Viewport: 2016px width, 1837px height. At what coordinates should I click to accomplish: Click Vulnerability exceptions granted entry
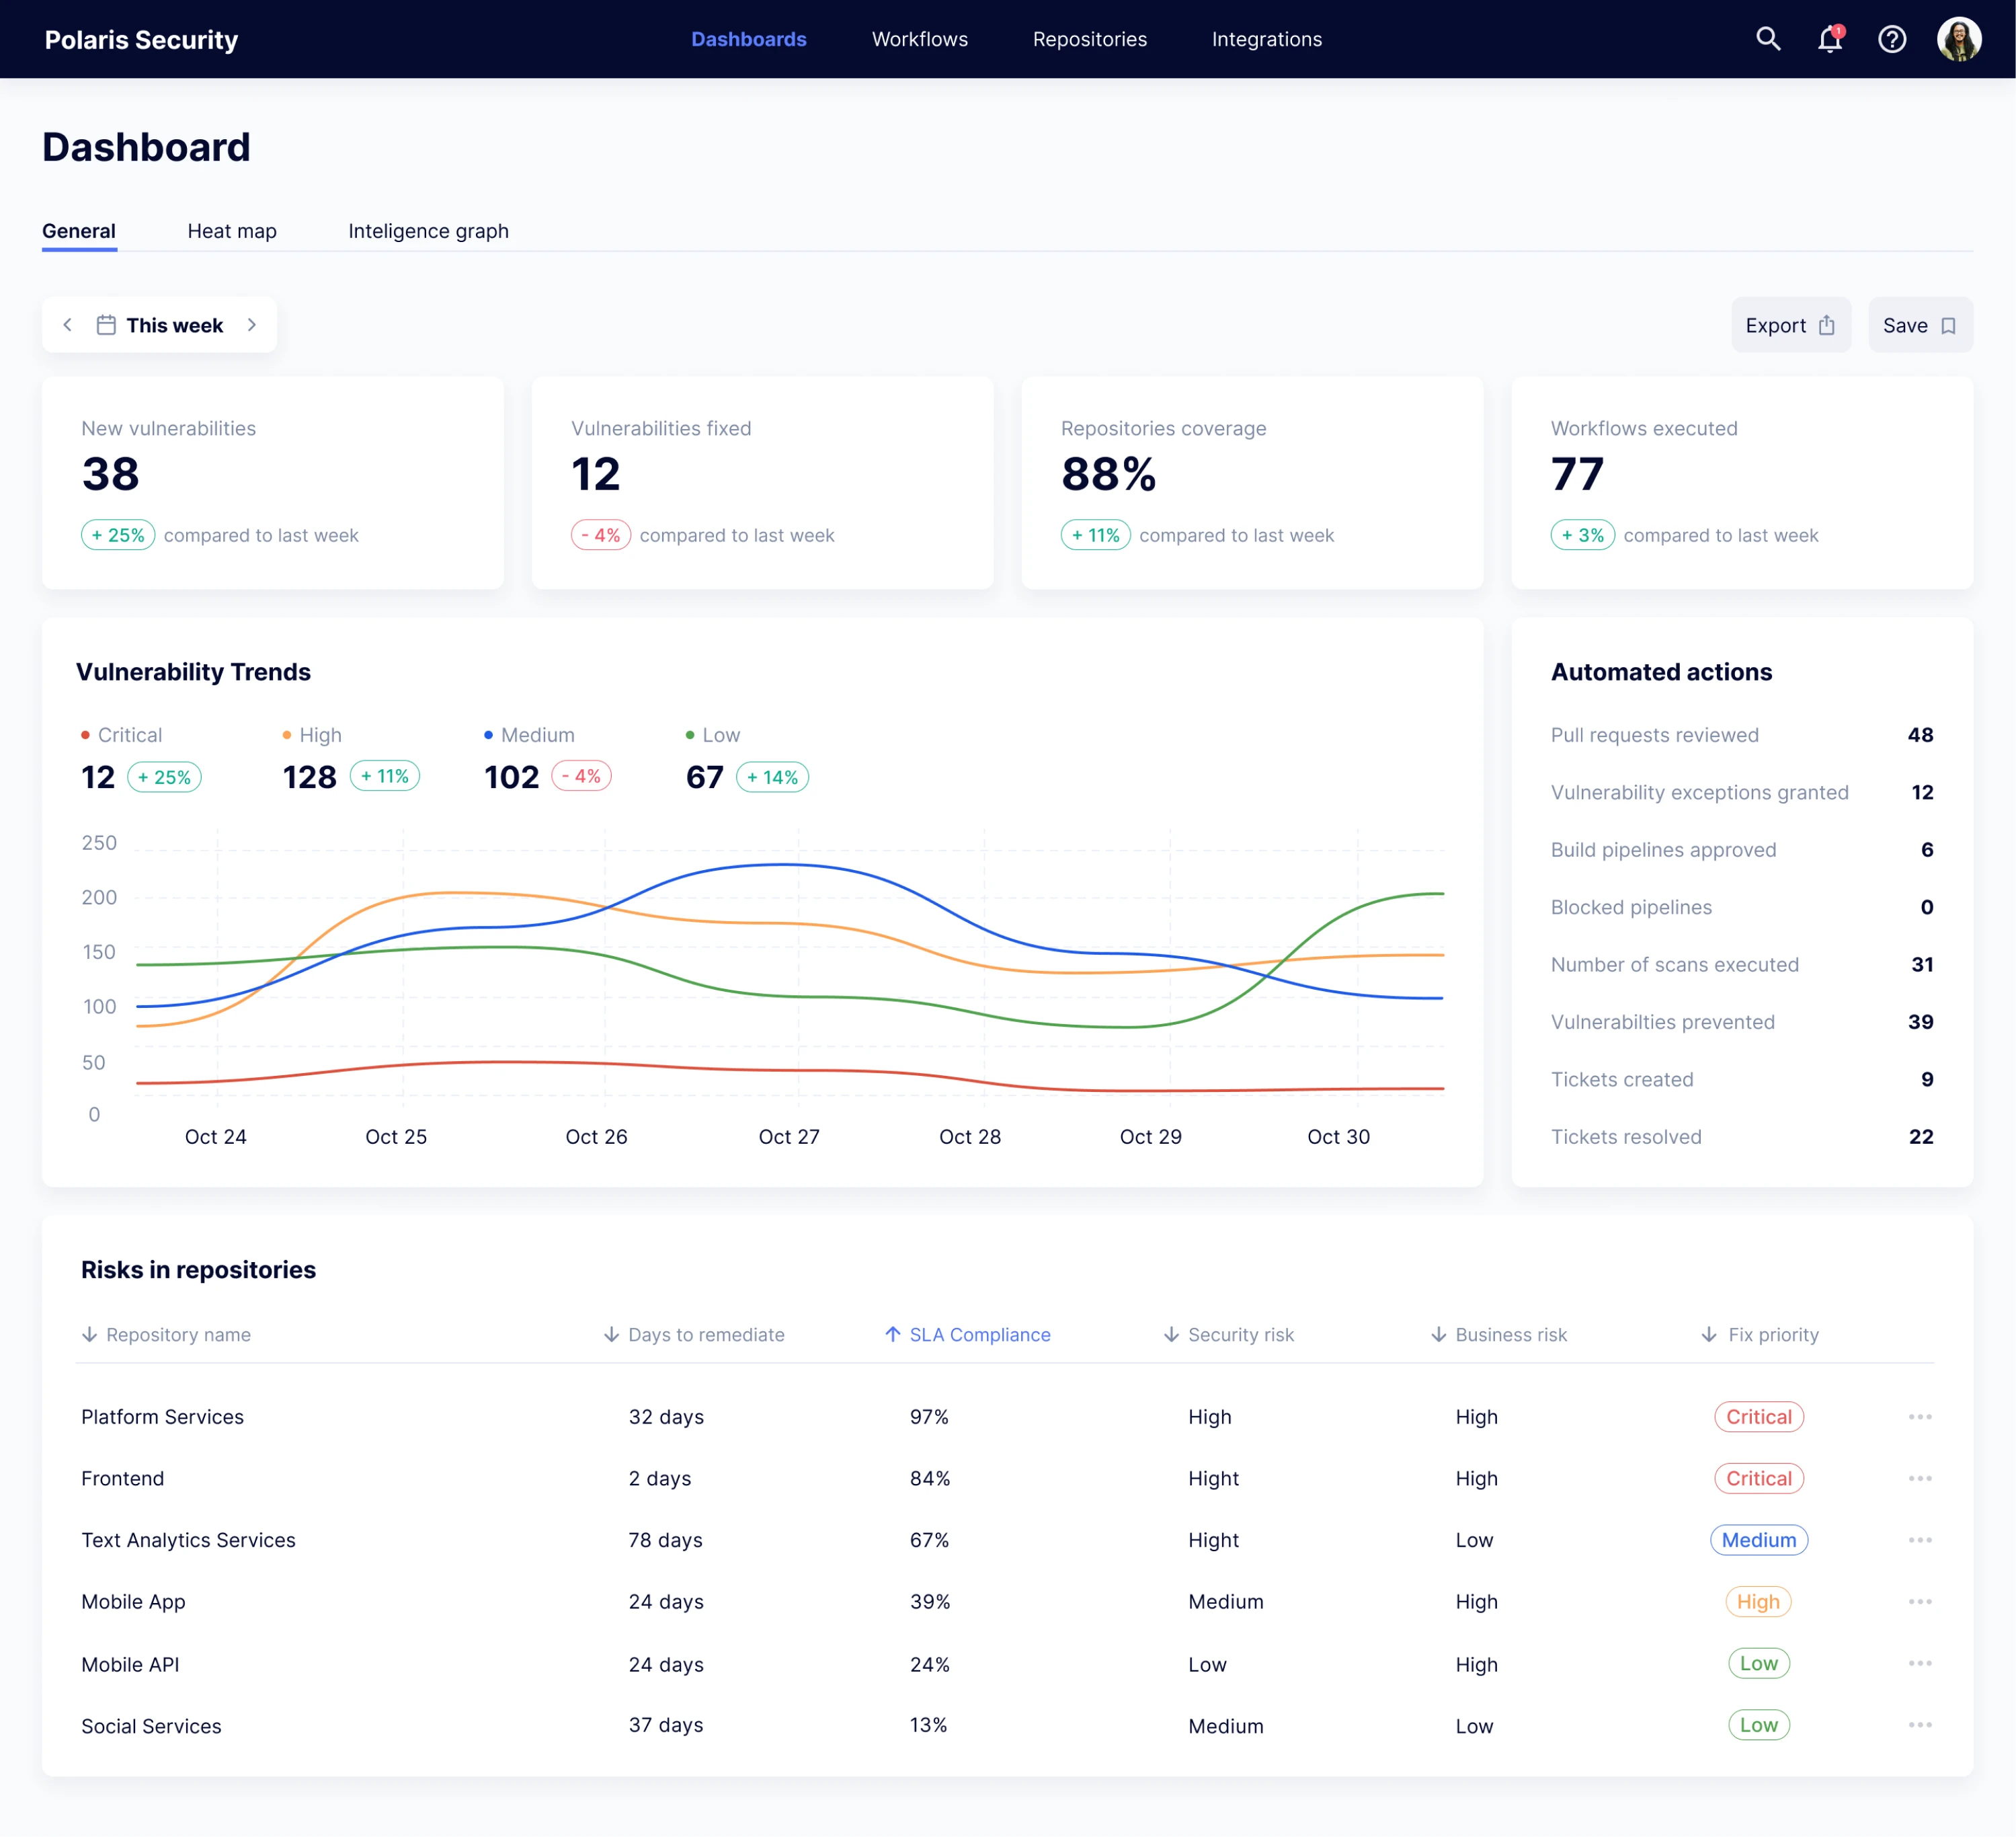[1742, 792]
